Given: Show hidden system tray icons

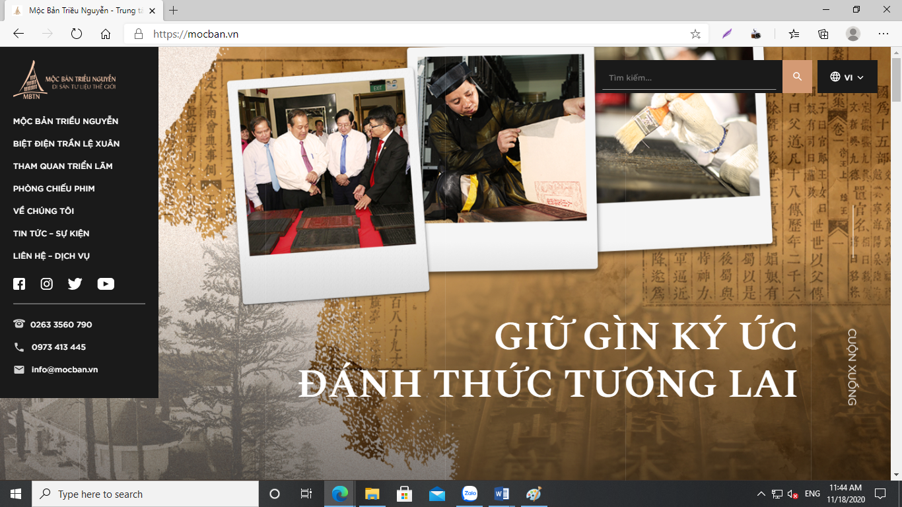Looking at the screenshot, I should click(761, 494).
